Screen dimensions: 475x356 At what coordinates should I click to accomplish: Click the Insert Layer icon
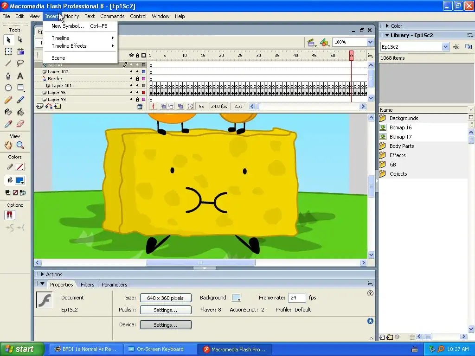40,106
